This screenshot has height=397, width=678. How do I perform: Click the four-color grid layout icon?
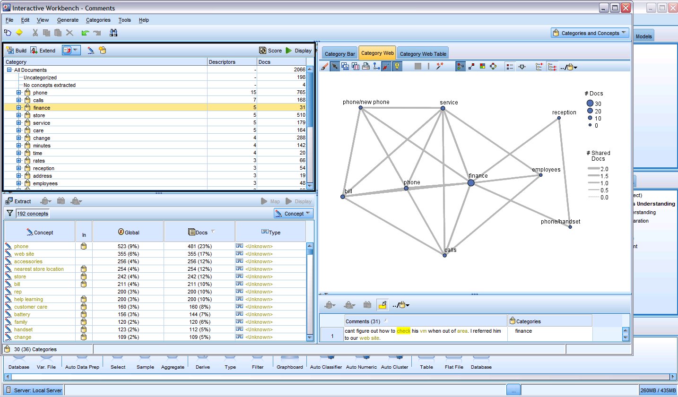click(x=482, y=67)
